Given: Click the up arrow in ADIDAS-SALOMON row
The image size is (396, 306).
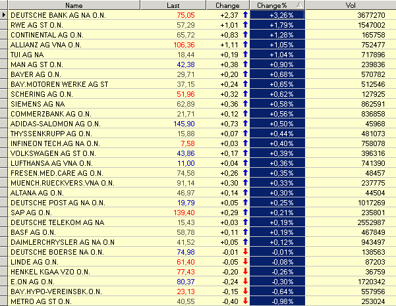Looking at the screenshot, I should point(245,123).
